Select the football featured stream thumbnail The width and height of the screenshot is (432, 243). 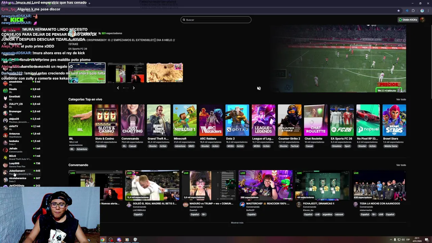coord(87,73)
